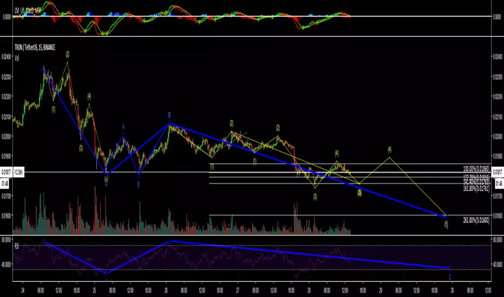Click the 0.01817 current price tag on left axis

click(x=6, y=172)
